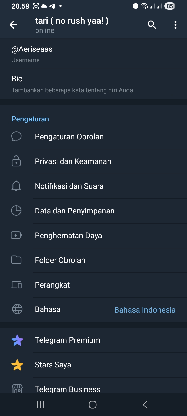Image resolution: width=187 pixels, height=416 pixels.
Task: Tap the folder icon for chat folders
Action: click(16, 260)
